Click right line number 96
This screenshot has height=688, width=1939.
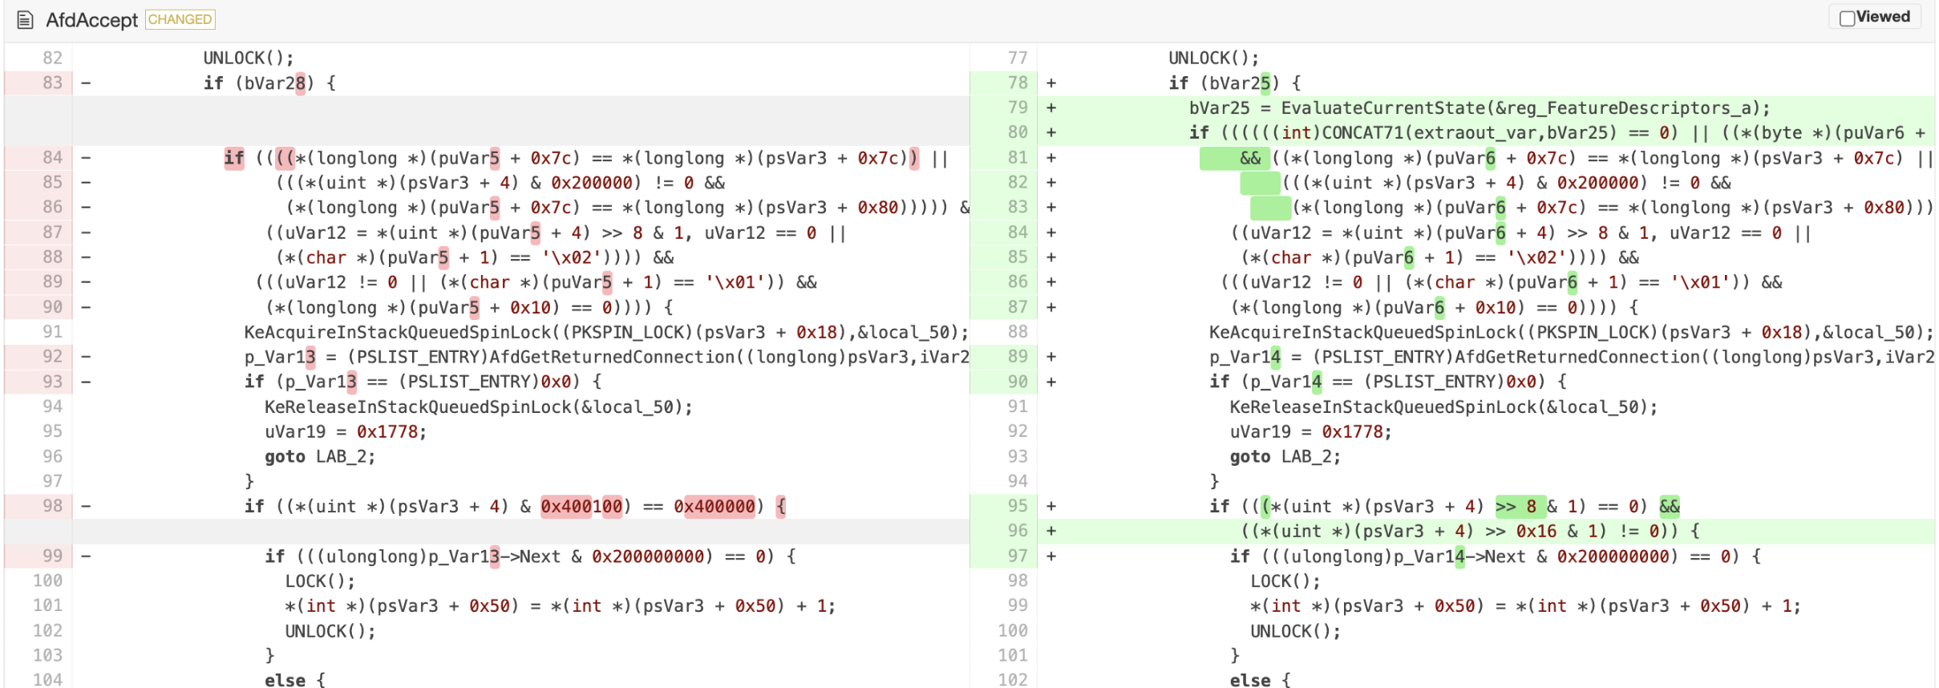click(1018, 531)
